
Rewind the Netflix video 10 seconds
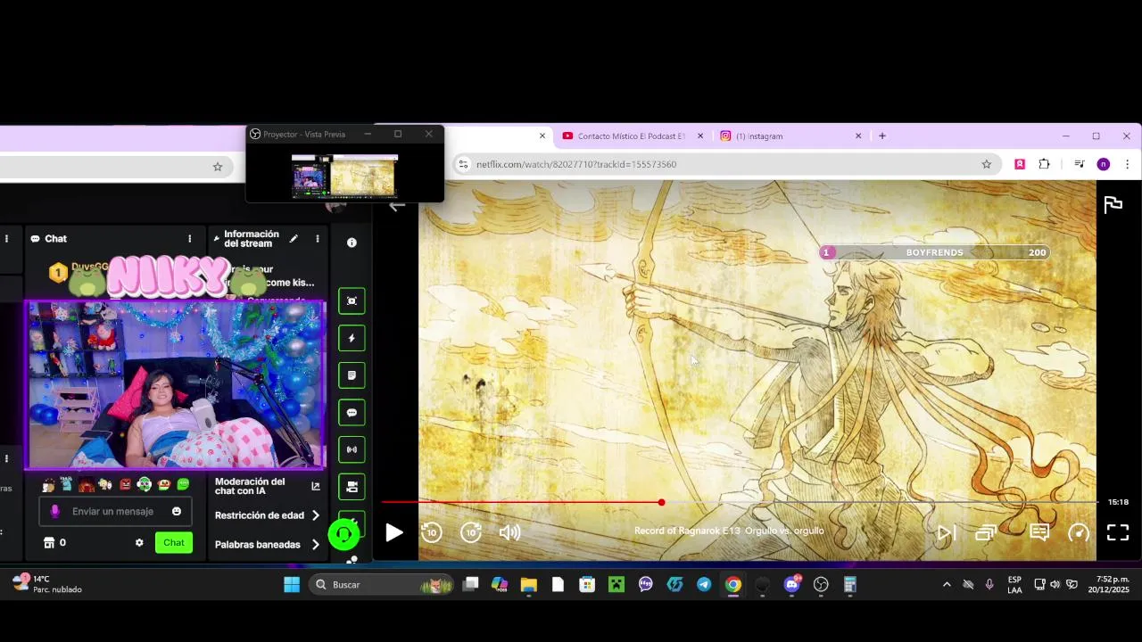pyautogui.click(x=432, y=532)
